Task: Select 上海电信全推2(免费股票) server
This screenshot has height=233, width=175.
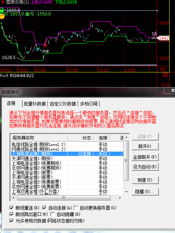Action: (67, 182)
